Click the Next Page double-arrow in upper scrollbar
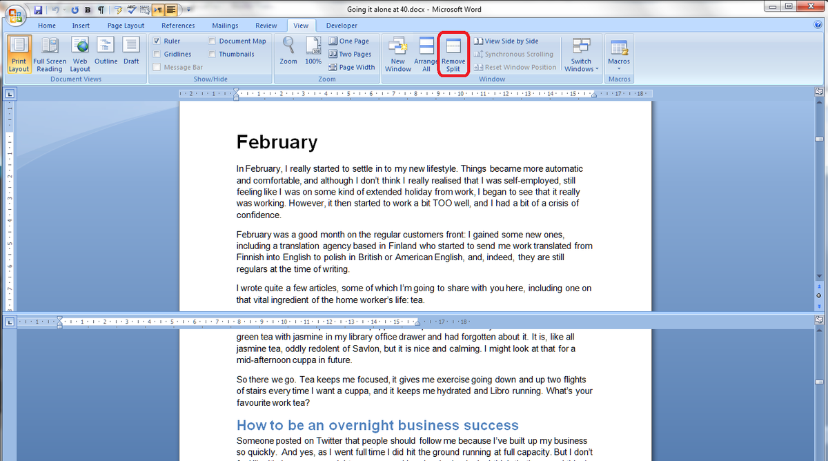 (x=819, y=305)
